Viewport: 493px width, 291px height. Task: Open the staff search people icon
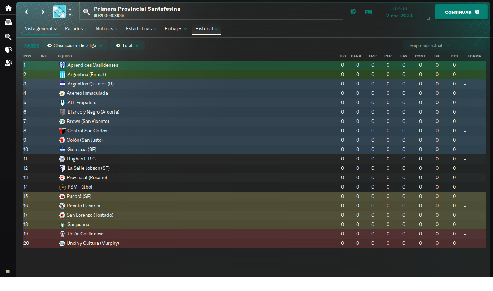pyautogui.click(x=8, y=63)
